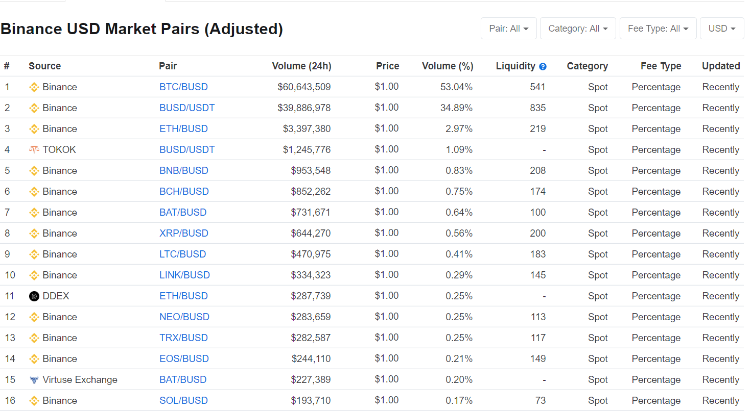Sort by Liquidity column header

515,66
